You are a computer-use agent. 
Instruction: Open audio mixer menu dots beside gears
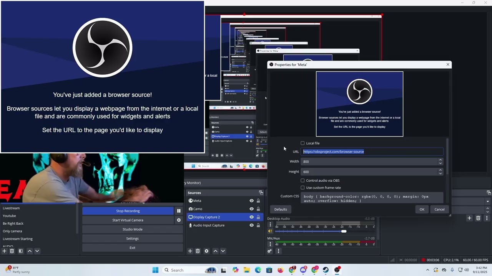pos(278,251)
